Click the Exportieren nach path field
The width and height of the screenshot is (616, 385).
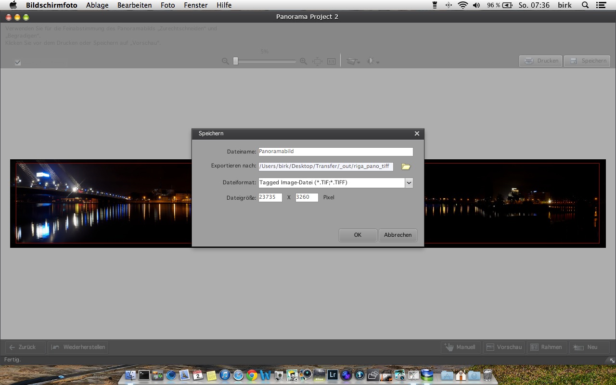(326, 167)
